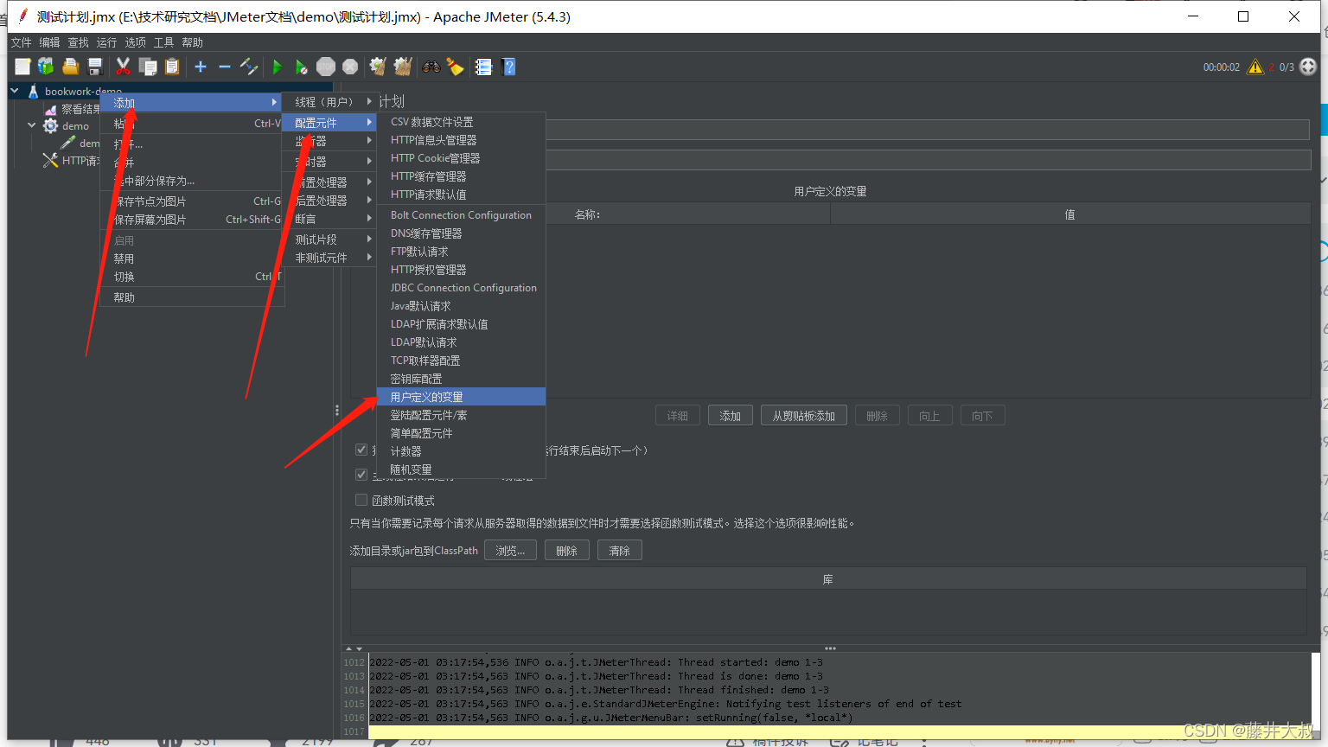Click the name input field at top
The width and height of the screenshot is (1328, 747).
pos(929,130)
